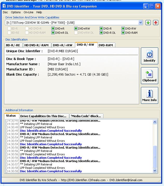Toggle the BD-RE checkbox
Screen dimensions: 164x186
9,33
